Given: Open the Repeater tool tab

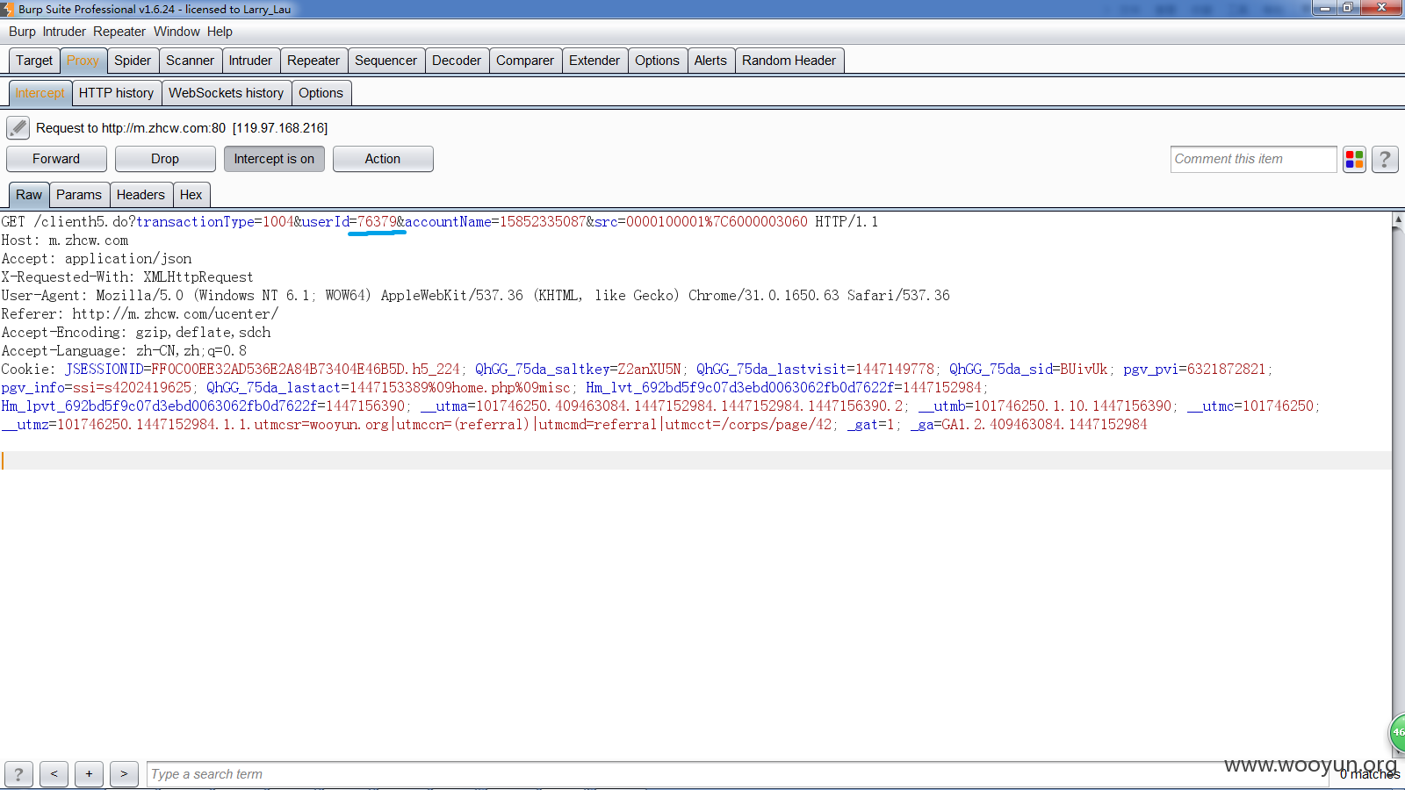Looking at the screenshot, I should click(313, 61).
